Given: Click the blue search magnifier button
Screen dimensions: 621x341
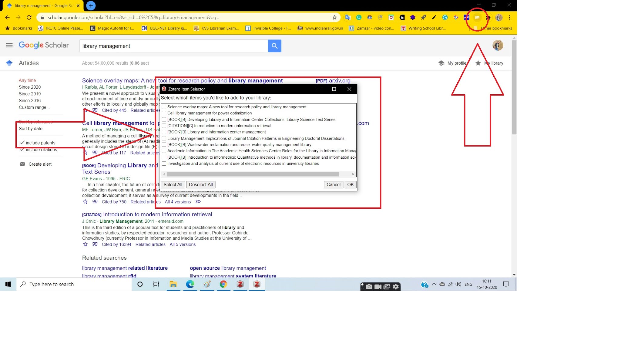Looking at the screenshot, I should click(x=274, y=46).
